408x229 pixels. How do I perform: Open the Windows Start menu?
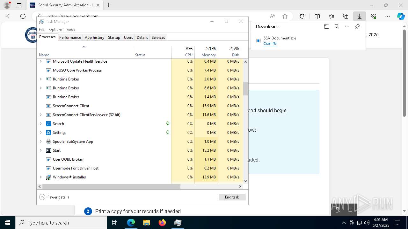point(8,223)
